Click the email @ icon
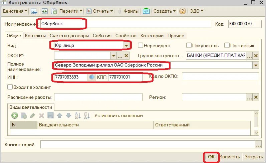Image resolution: width=266 pixels, height=163 pixels. (x=146, y=11)
